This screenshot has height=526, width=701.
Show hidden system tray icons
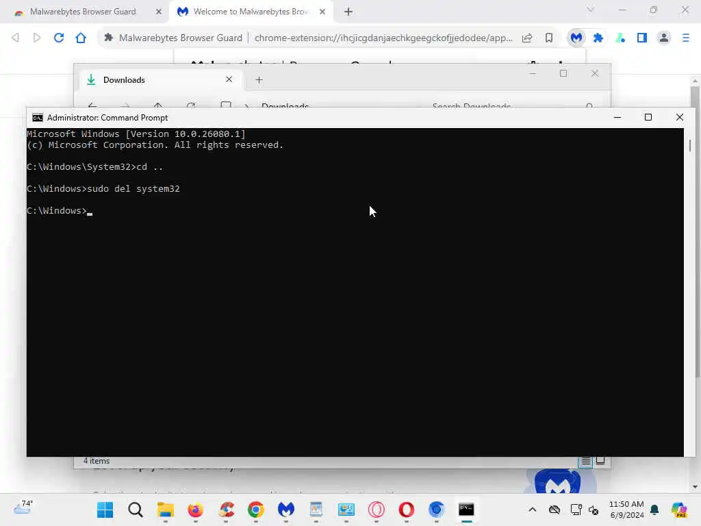click(x=533, y=510)
